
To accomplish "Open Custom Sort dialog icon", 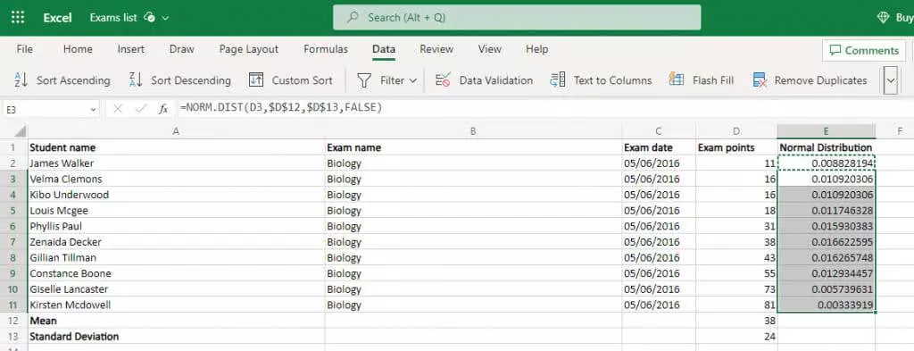I will coord(256,80).
